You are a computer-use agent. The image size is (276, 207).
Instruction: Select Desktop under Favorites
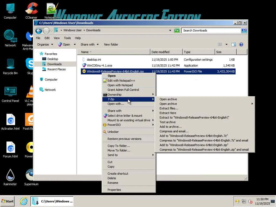tap(53, 59)
